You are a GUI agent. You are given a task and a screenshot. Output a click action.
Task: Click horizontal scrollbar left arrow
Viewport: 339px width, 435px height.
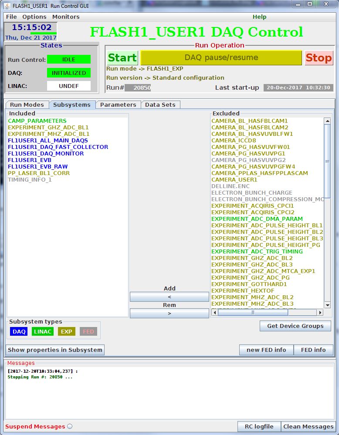coord(215,312)
